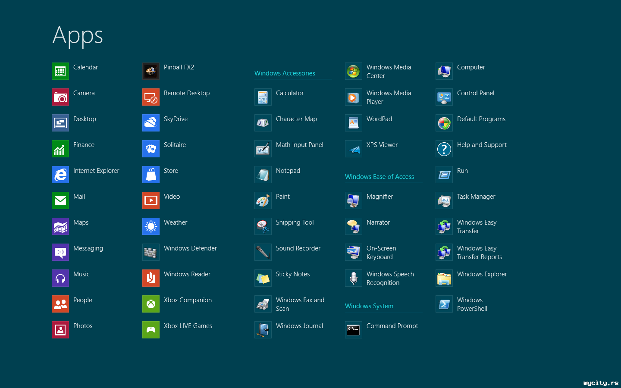This screenshot has height=388, width=621.
Task: Launch the Finance app icon
Action: coord(60,149)
